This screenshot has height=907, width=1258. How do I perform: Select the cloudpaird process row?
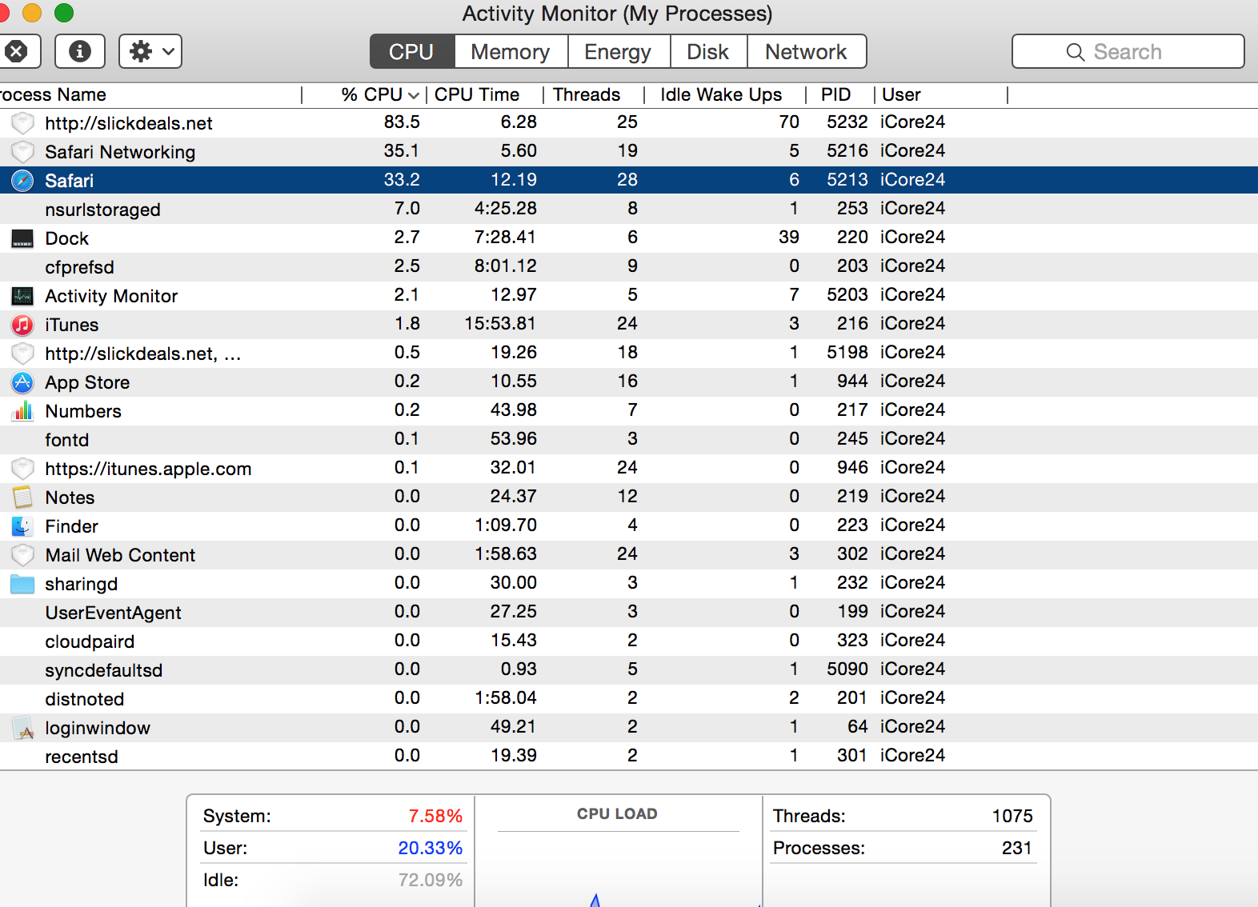[629, 641]
